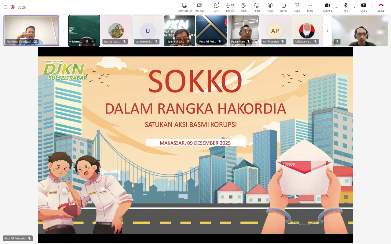Open the React emoji menu
391x244 pixels.
(257, 7)
